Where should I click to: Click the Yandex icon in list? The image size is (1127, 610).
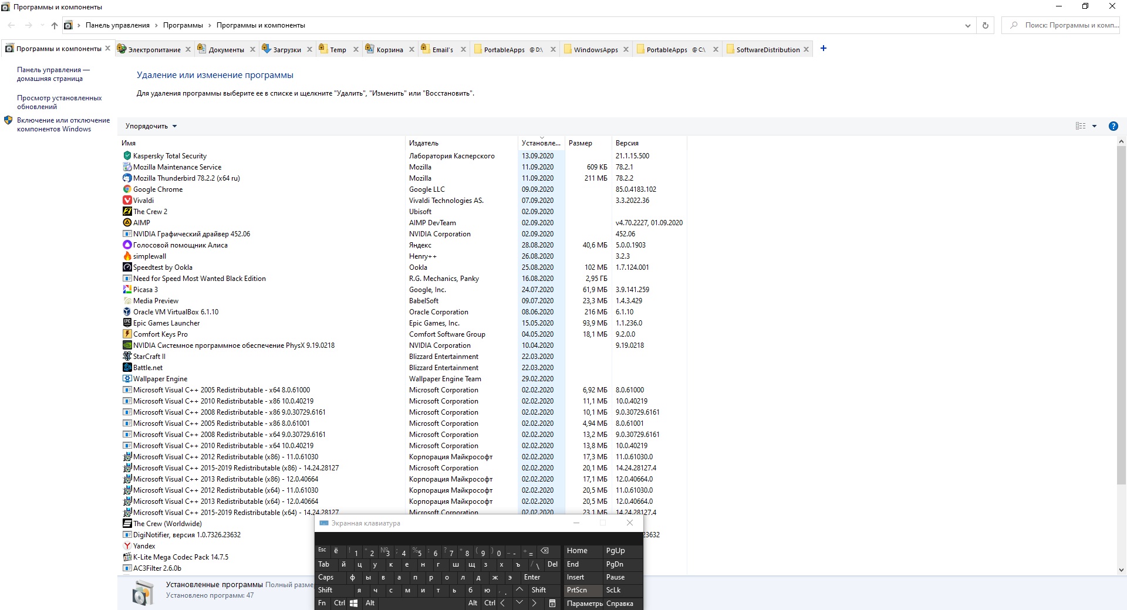(x=127, y=546)
